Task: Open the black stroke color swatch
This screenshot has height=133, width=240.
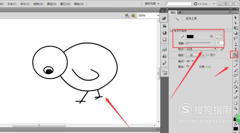Action: pos(190,36)
